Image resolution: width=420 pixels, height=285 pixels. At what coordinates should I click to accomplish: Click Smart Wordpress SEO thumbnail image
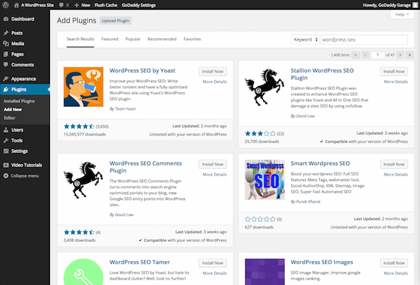[x=264, y=179]
